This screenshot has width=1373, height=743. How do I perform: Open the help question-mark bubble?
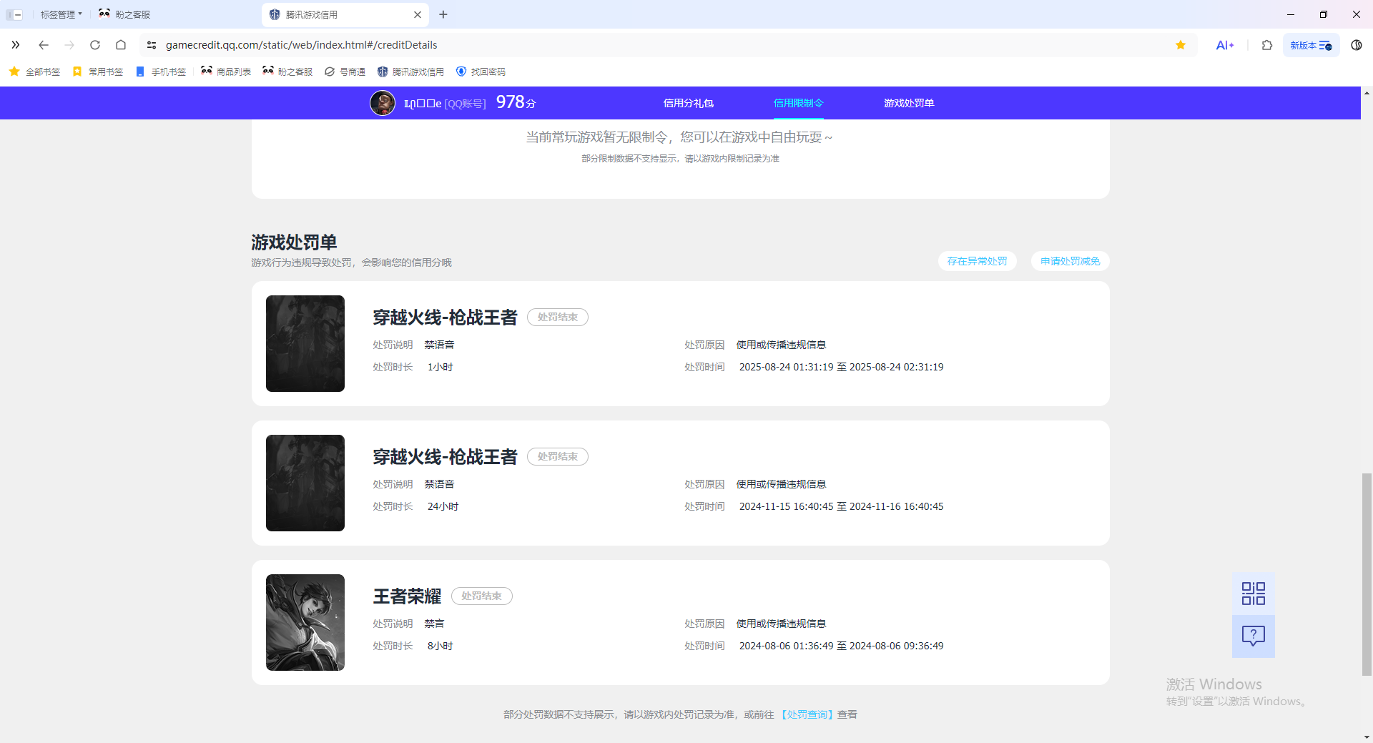(x=1253, y=636)
